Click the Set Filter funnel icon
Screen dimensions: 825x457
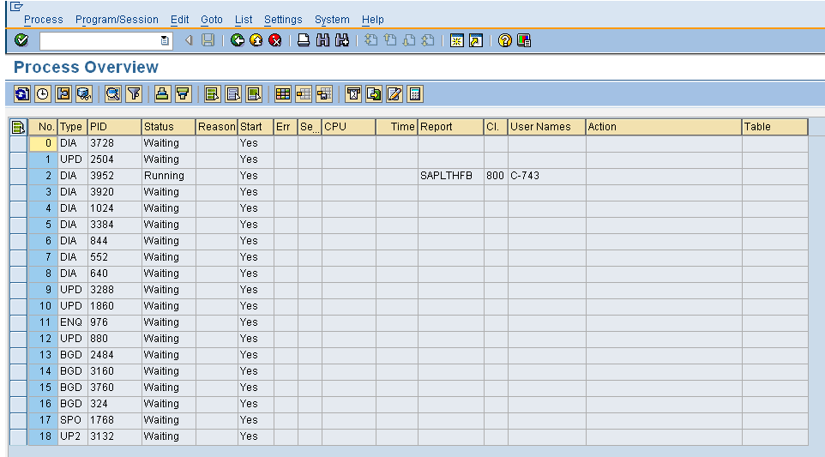(134, 94)
